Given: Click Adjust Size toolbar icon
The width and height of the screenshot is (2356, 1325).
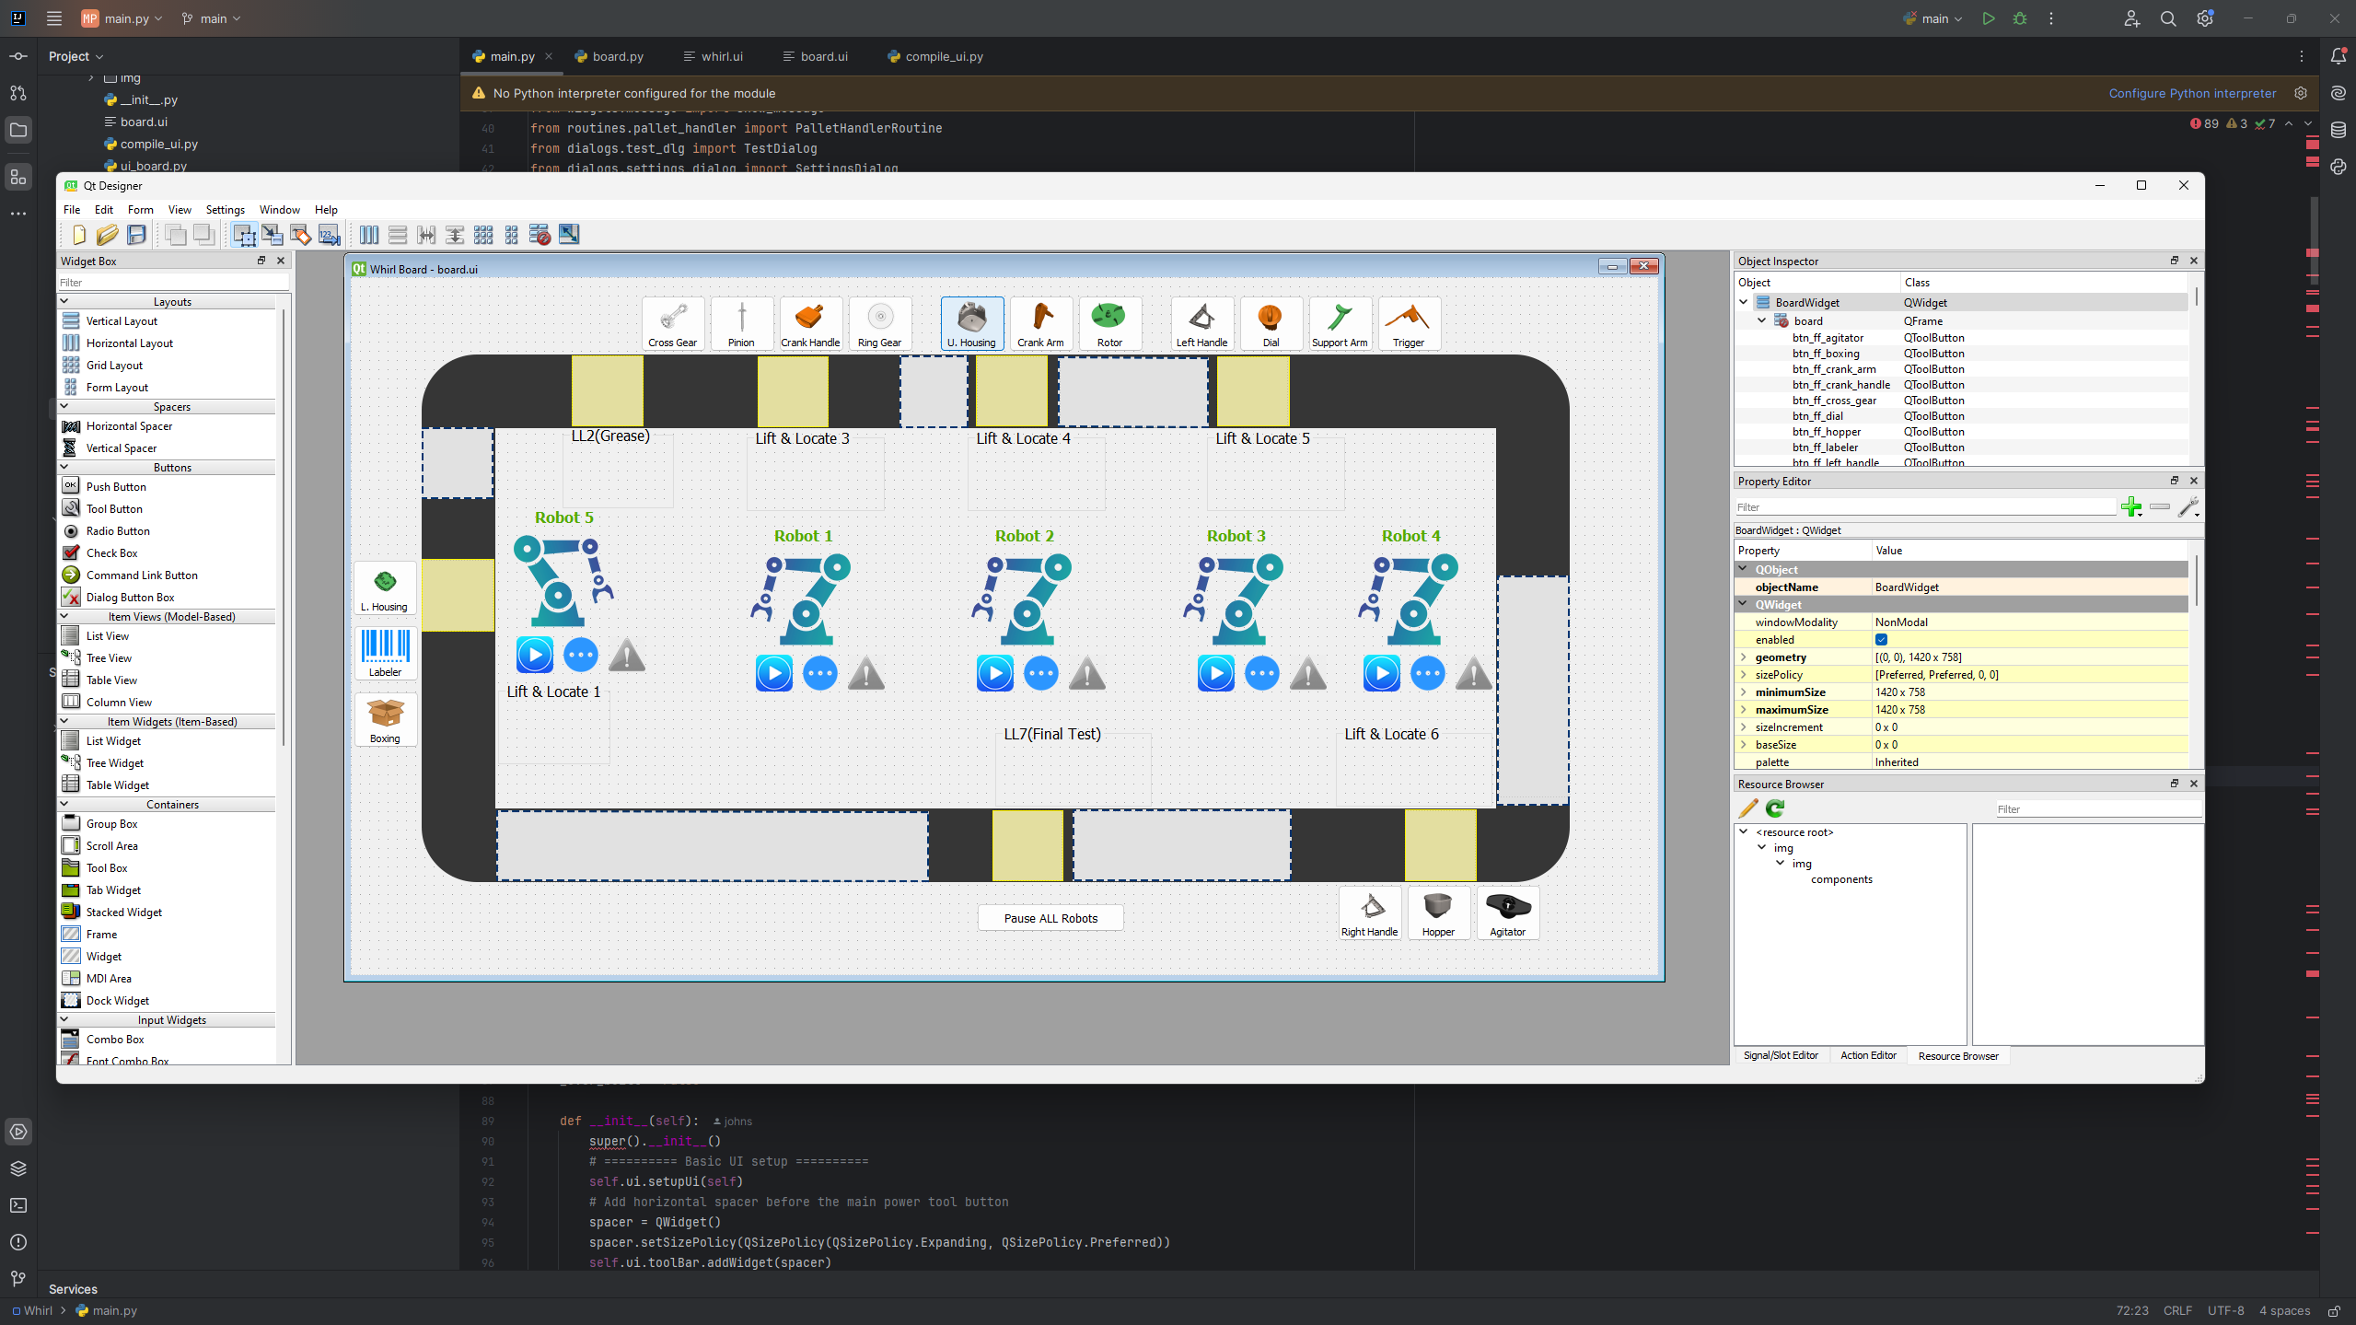Looking at the screenshot, I should 569,235.
